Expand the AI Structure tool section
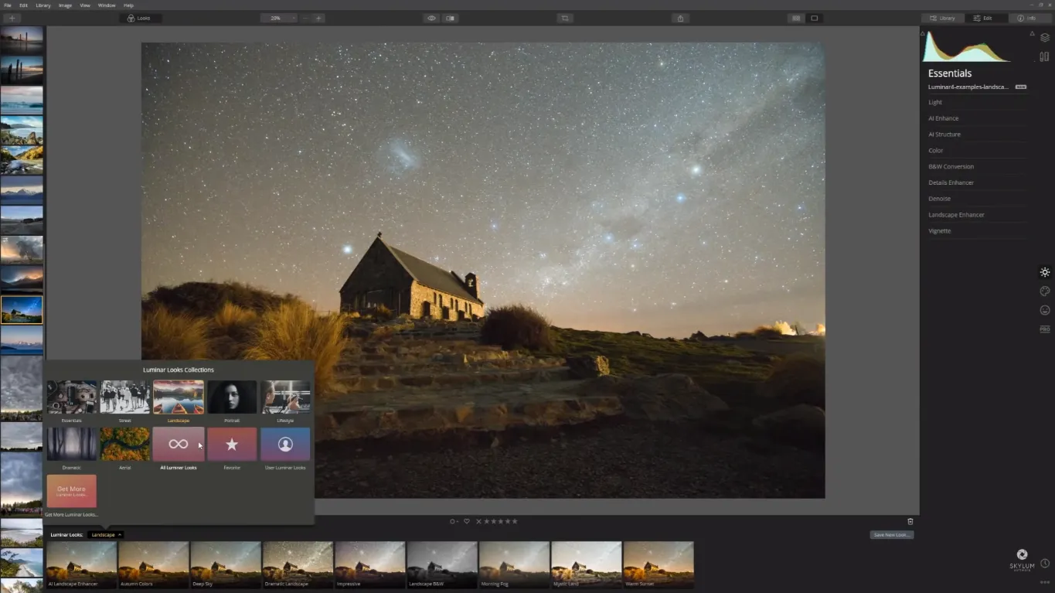The width and height of the screenshot is (1055, 593). 944,135
